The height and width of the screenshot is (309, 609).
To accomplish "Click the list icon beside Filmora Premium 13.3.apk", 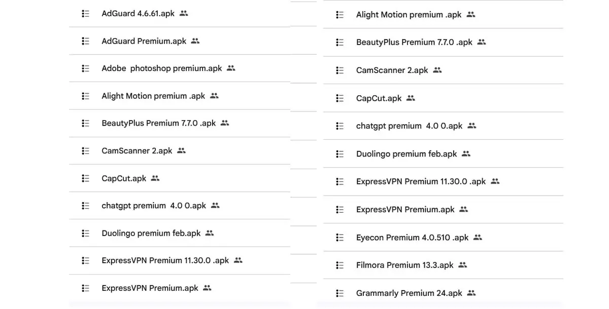I will coord(340,265).
